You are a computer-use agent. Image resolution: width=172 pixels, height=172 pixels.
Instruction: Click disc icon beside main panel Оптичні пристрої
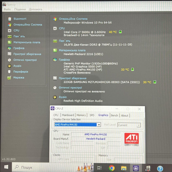coord(55,88)
